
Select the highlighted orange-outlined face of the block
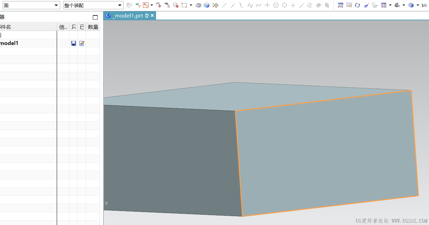(x=327, y=153)
